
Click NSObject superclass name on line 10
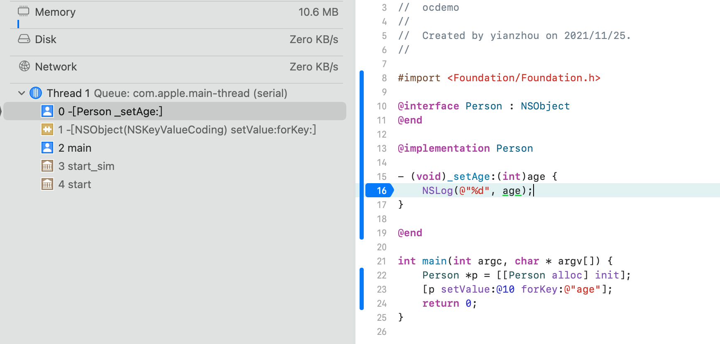pyautogui.click(x=545, y=106)
